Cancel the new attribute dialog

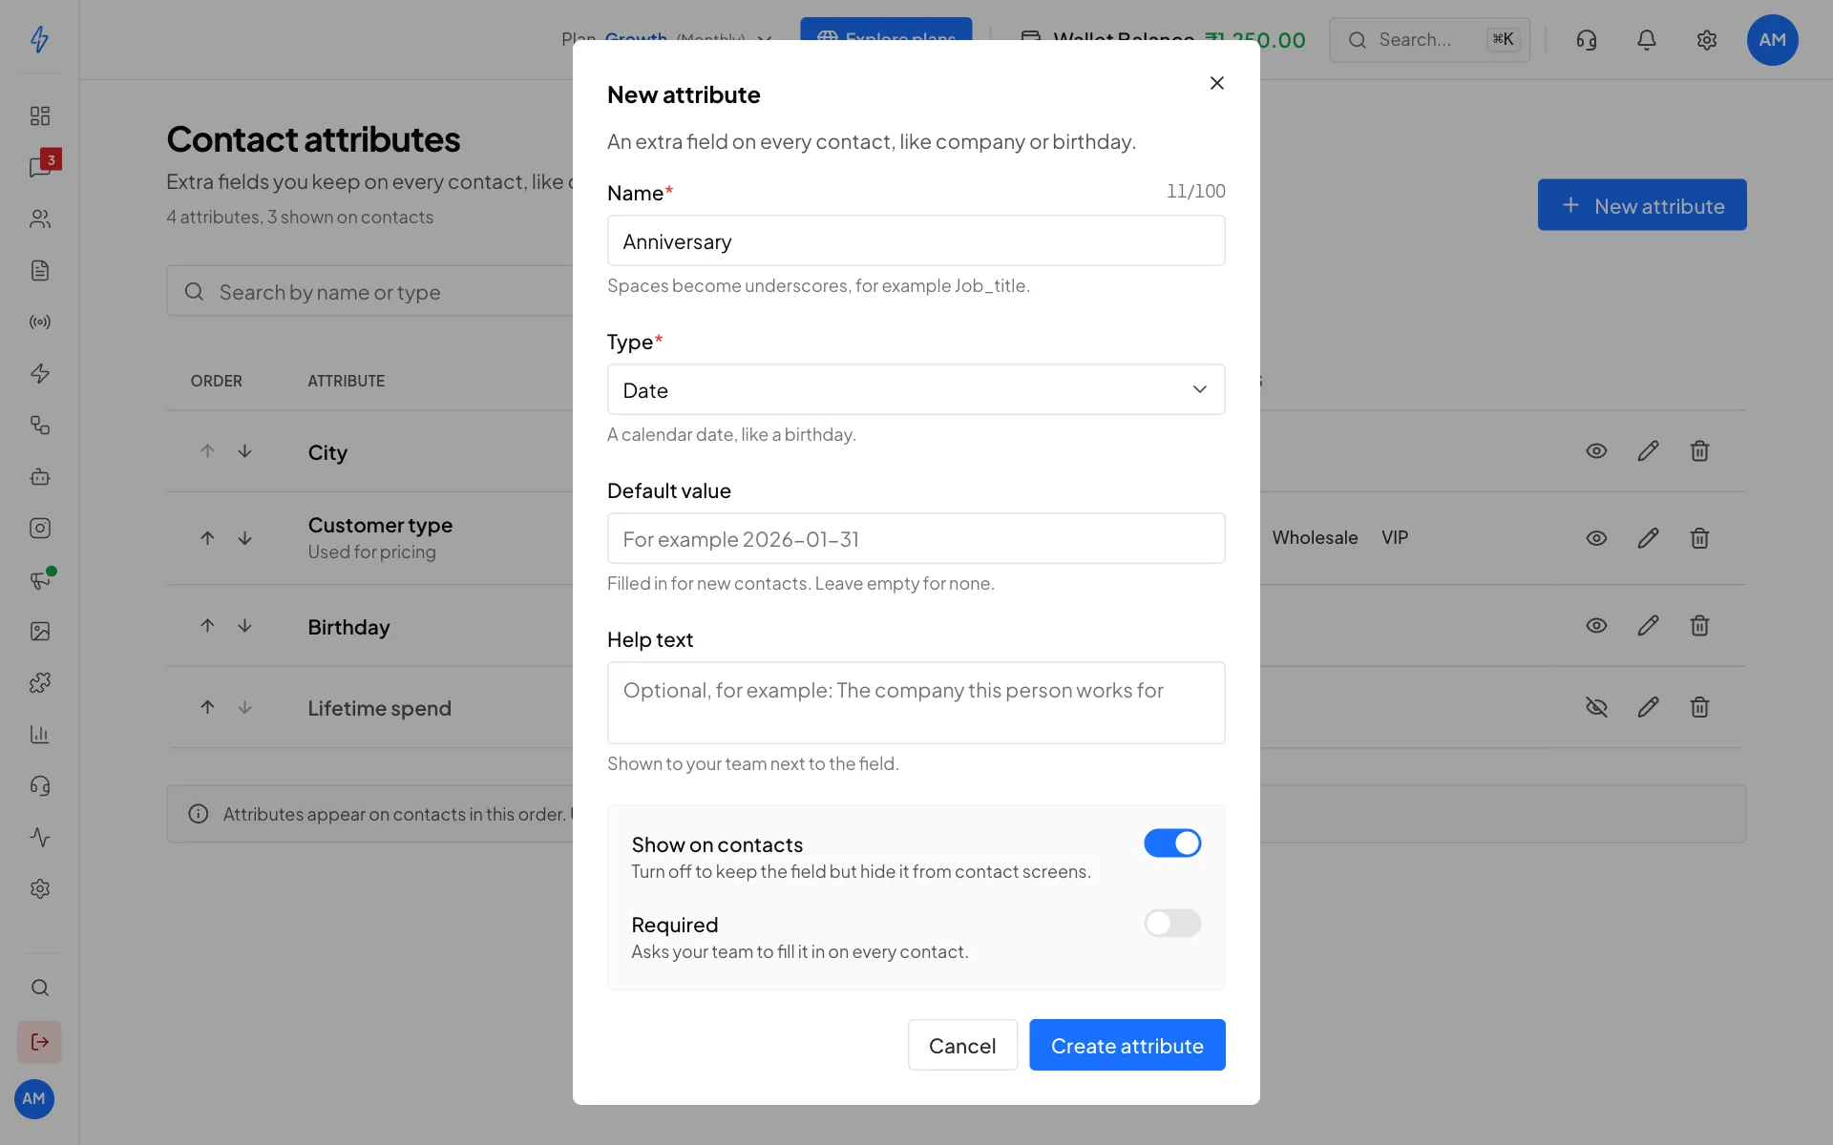[x=962, y=1045]
